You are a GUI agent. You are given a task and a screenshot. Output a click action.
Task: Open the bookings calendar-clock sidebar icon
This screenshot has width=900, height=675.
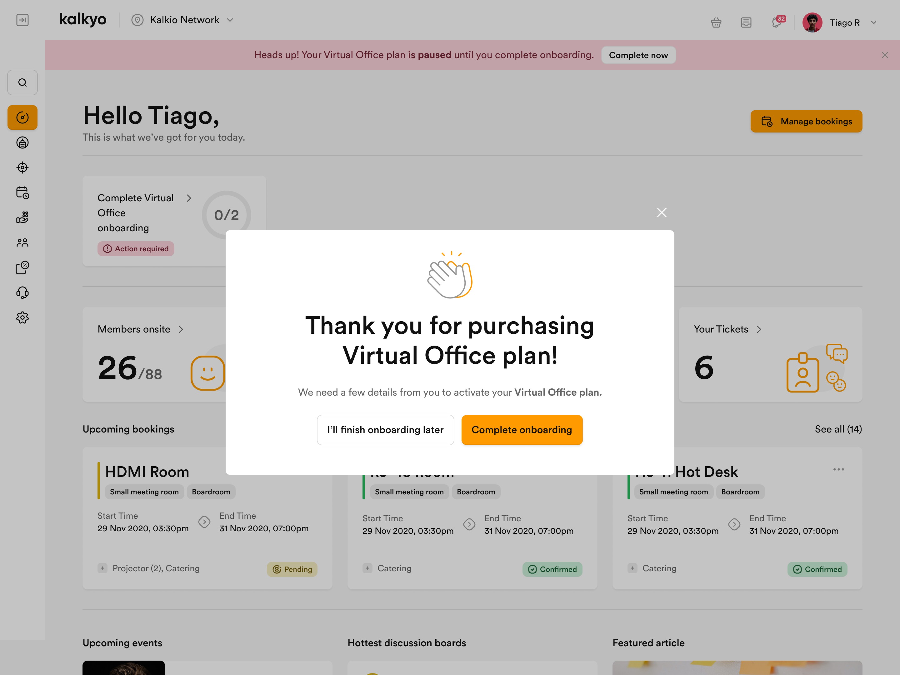click(x=22, y=192)
